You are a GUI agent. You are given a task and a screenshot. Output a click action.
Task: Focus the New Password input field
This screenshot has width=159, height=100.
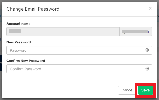pos(79,50)
